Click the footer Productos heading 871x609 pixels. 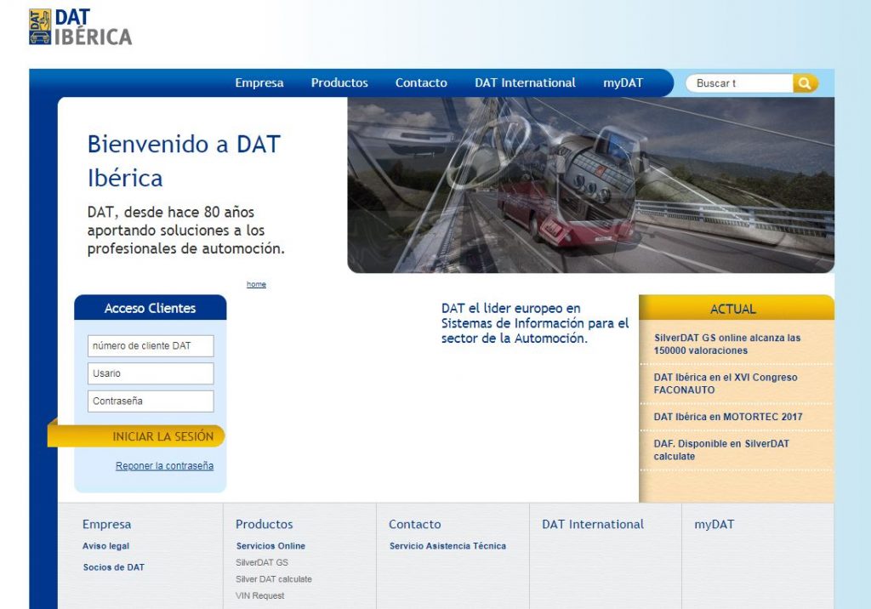click(264, 524)
